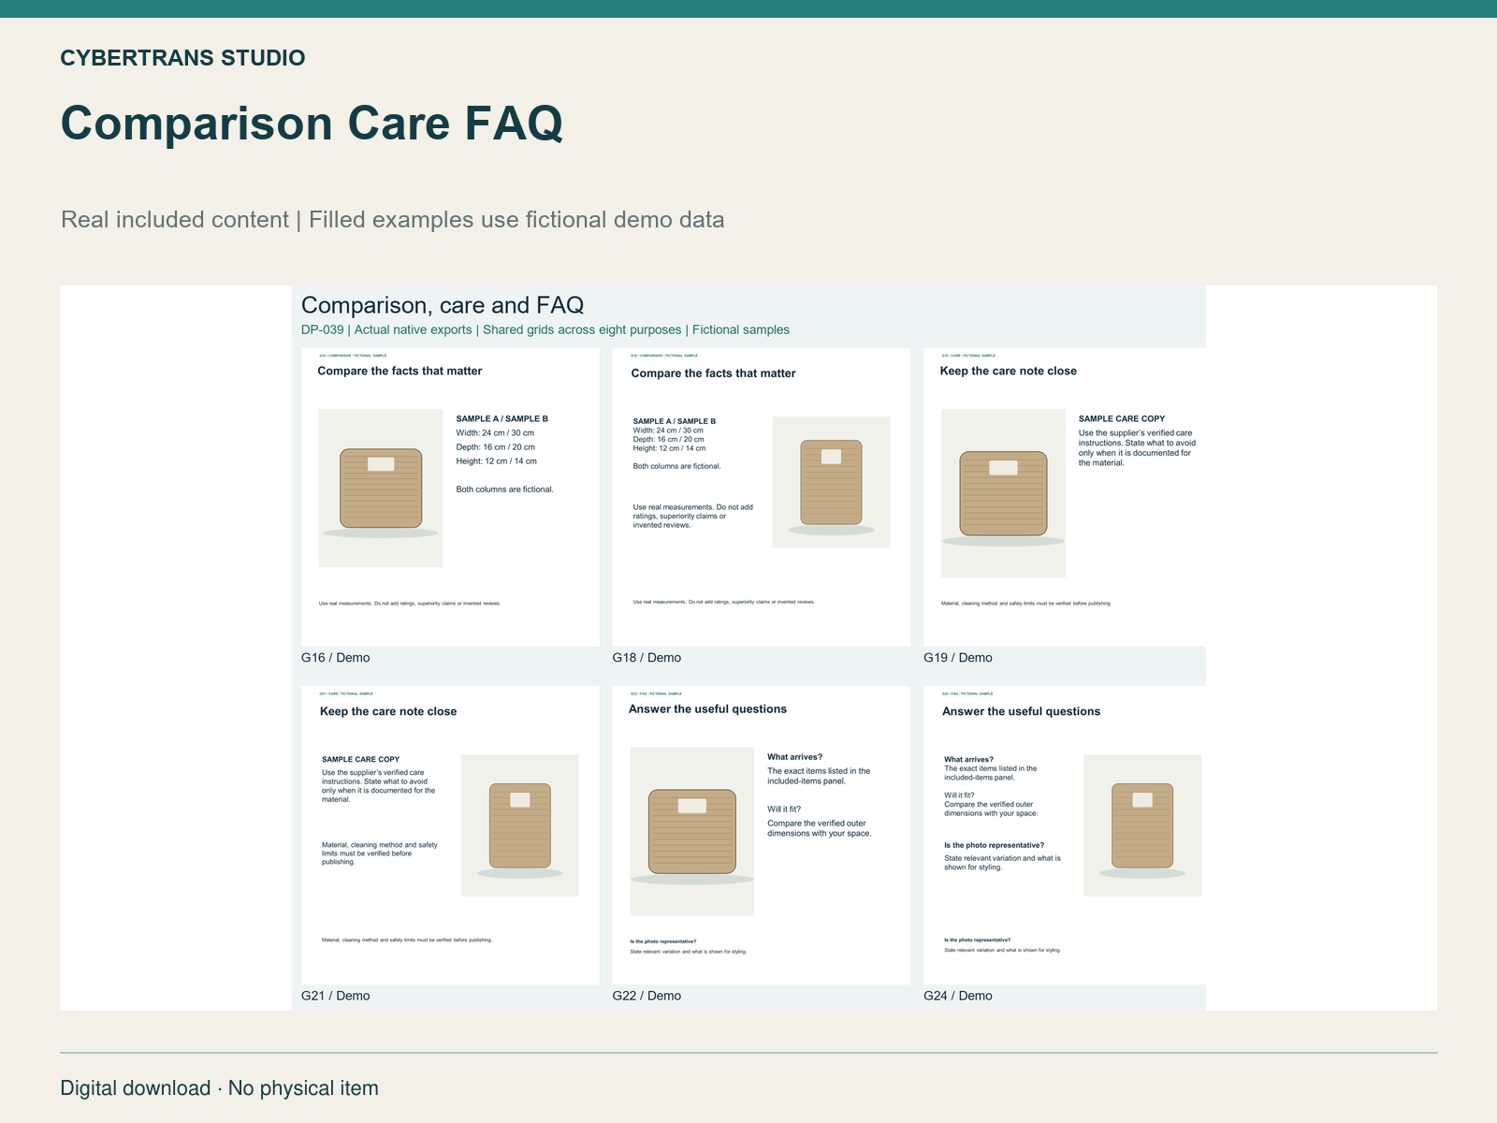Click "Keep the care note close" in G21 page
The height and width of the screenshot is (1123, 1497).
(x=388, y=712)
